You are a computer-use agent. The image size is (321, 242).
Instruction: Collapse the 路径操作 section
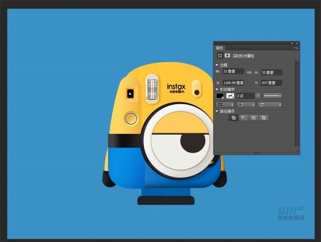point(217,111)
